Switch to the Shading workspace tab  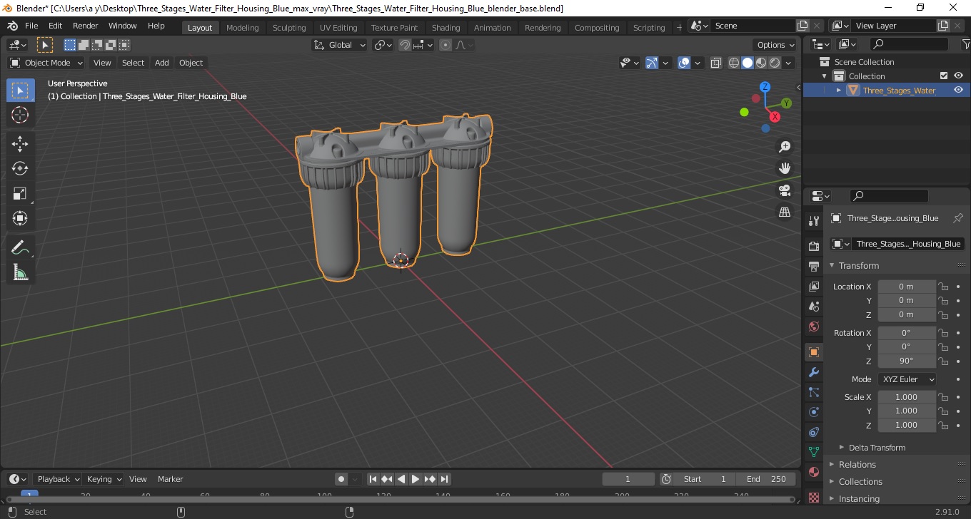pos(446,27)
